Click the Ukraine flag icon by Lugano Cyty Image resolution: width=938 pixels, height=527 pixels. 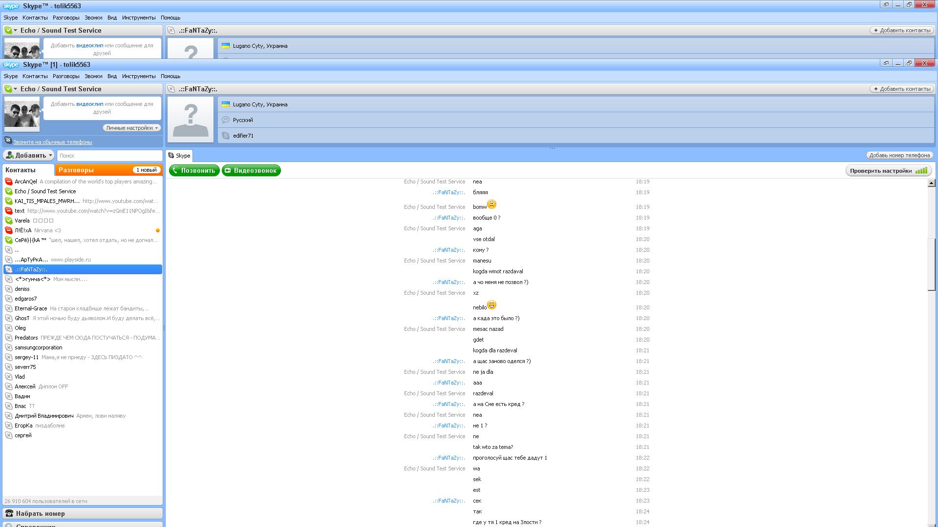tap(226, 104)
